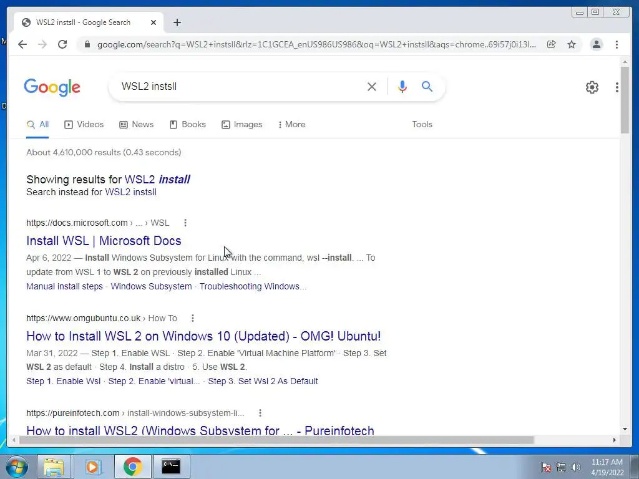Click the Chrome taskbar icon
This screenshot has height=479, width=639.
pos(132,467)
